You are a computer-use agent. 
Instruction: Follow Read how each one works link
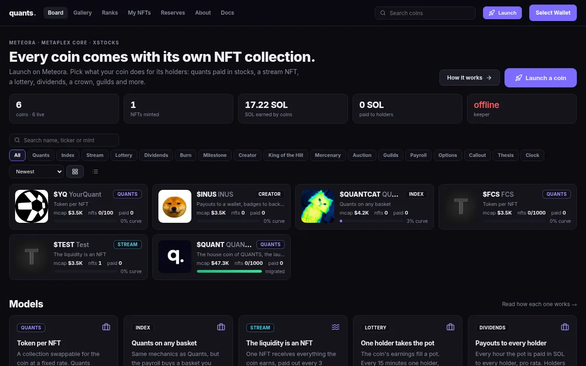tap(539, 304)
